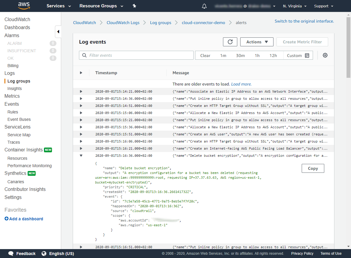
Task: Expand all rows using the header triangle
Action: click(x=81, y=73)
